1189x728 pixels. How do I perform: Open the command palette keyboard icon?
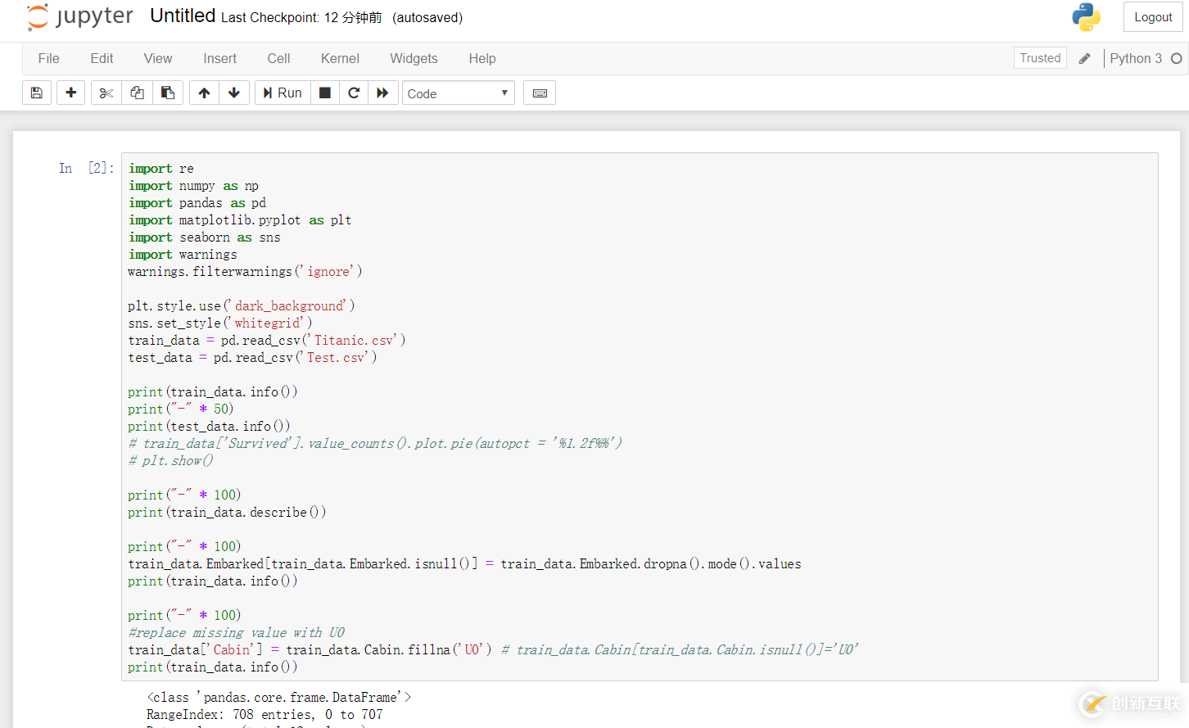[x=540, y=93]
